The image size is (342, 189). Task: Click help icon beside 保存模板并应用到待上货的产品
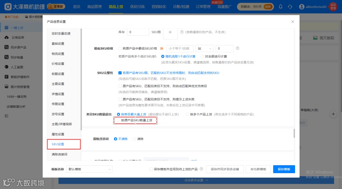[x=201, y=169]
